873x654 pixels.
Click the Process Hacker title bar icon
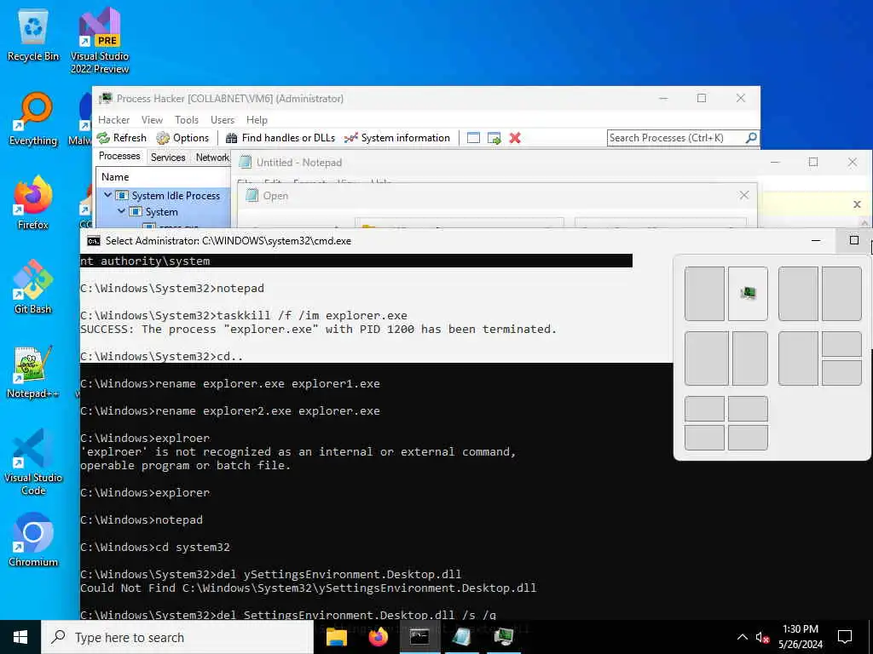coord(105,99)
